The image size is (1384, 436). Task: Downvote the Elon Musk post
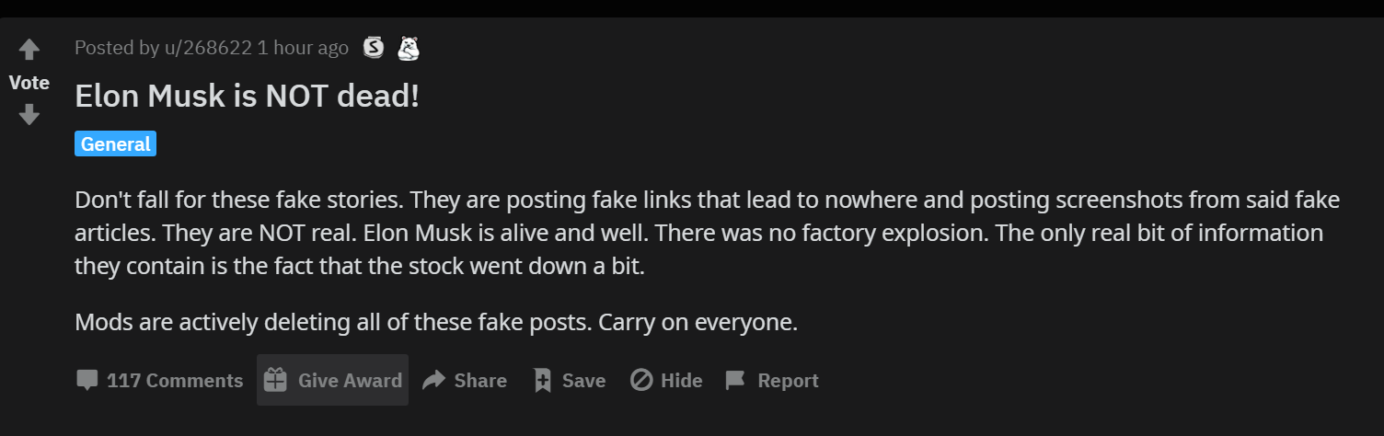(29, 115)
